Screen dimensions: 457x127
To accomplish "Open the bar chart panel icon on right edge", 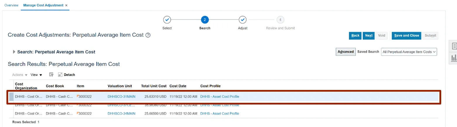I will tap(454, 58).
